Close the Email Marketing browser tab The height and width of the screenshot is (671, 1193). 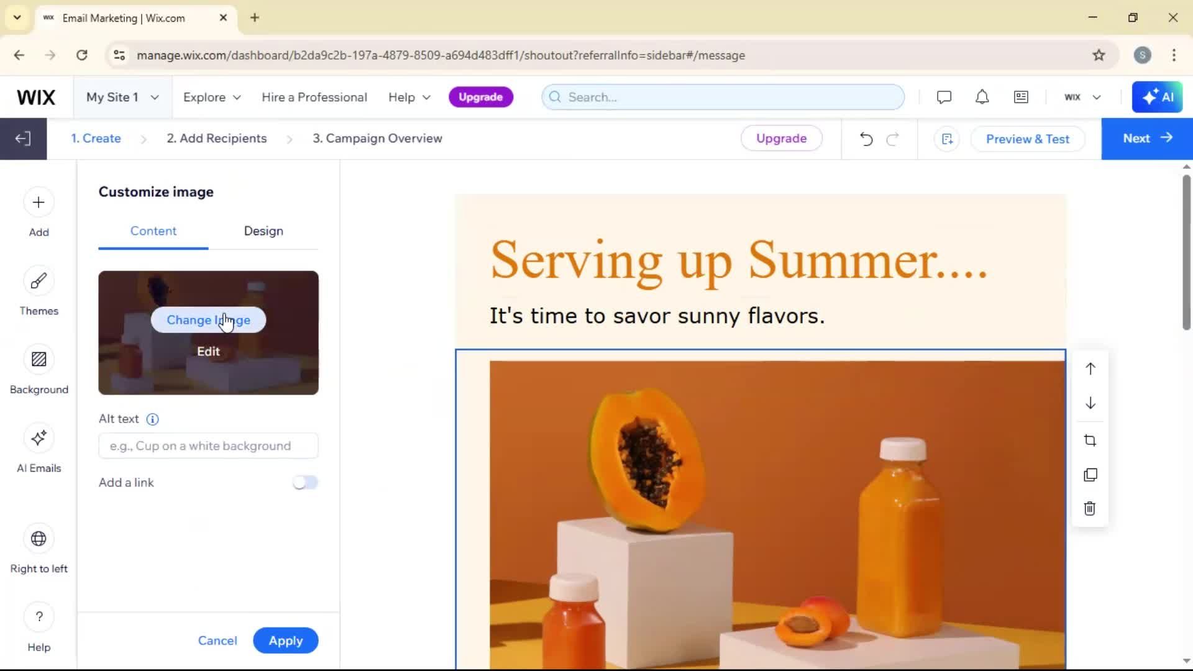(x=223, y=18)
